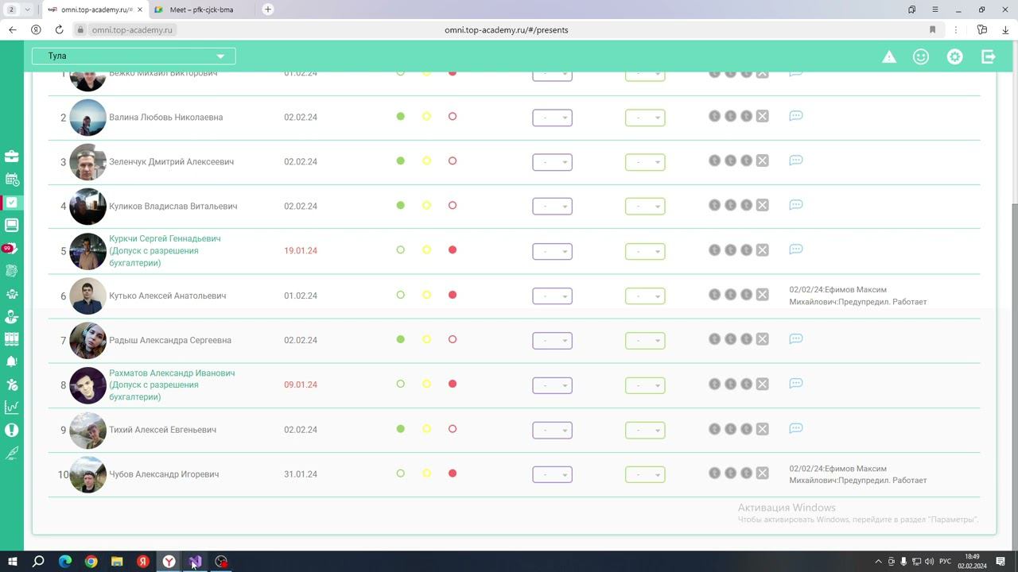Click the profile photo of Радыш Александра Сергеевна
The image size is (1018, 572).
click(87, 340)
